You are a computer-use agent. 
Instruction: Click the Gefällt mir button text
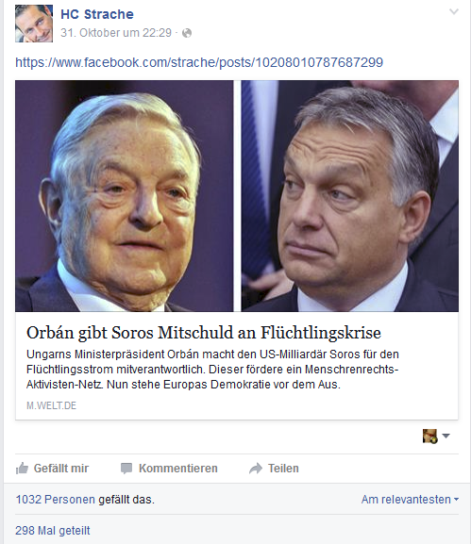click(x=61, y=469)
